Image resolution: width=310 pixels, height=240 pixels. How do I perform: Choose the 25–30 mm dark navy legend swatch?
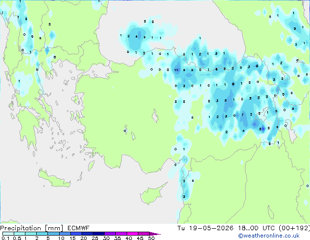(99, 234)
